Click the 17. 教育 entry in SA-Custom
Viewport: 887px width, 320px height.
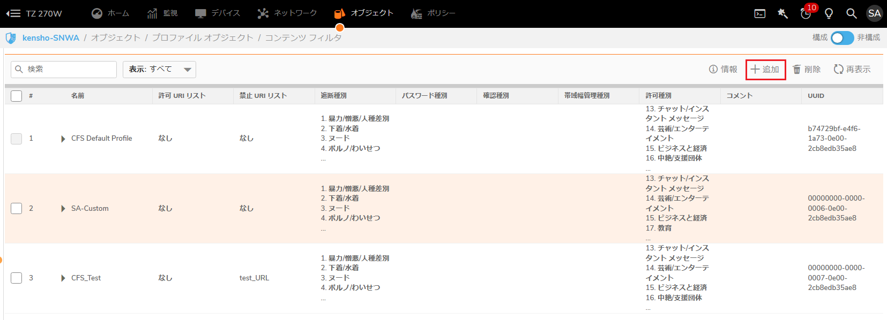pos(659,228)
